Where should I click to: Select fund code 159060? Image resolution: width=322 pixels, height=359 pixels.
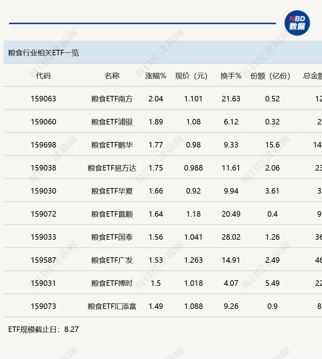tap(43, 122)
